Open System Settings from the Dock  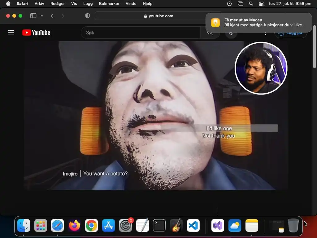click(125, 225)
